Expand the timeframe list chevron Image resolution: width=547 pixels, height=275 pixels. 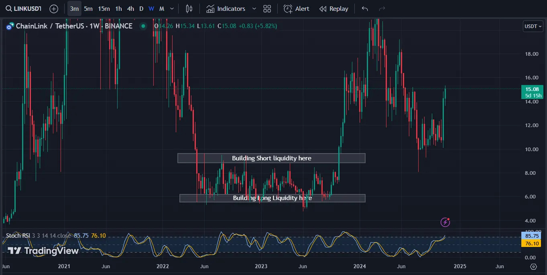(x=172, y=8)
